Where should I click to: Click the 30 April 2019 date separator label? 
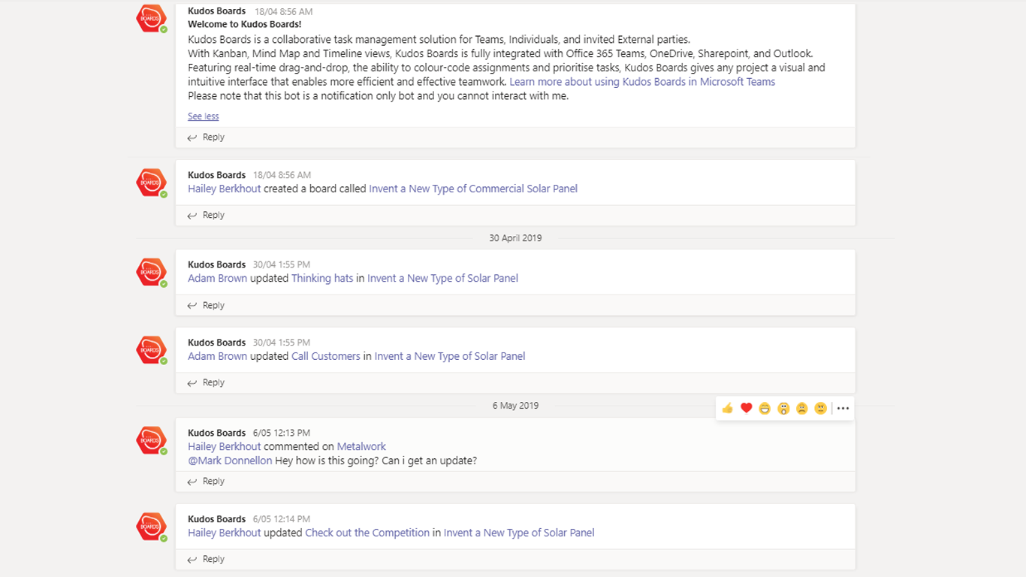coord(515,238)
